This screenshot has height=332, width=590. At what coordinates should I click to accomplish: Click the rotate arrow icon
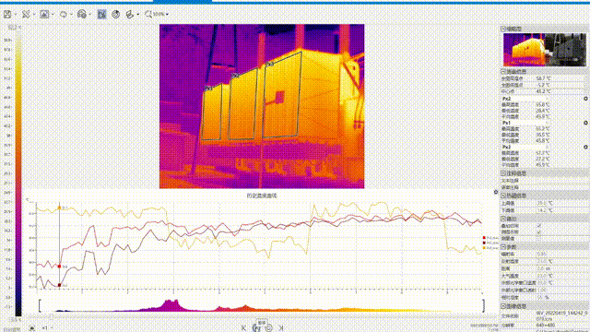point(64,15)
